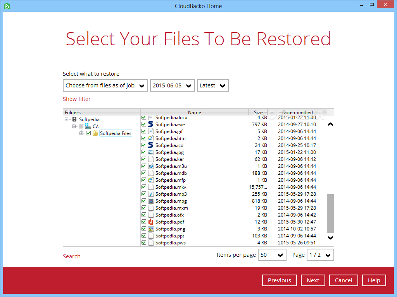Click the Softpedia.ico file icon
Screen dimensions: 397x297
point(151,145)
